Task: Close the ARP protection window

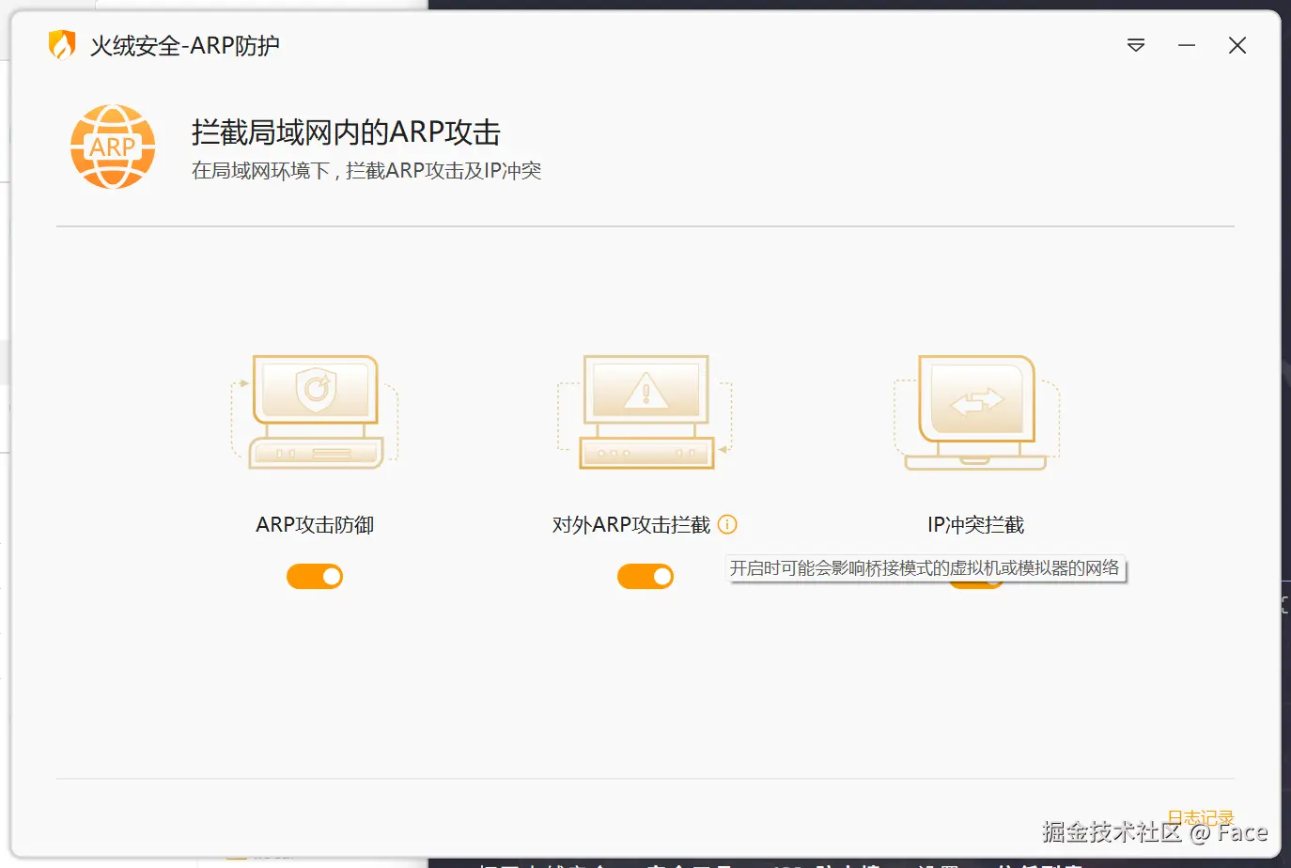Action: coord(1237,45)
